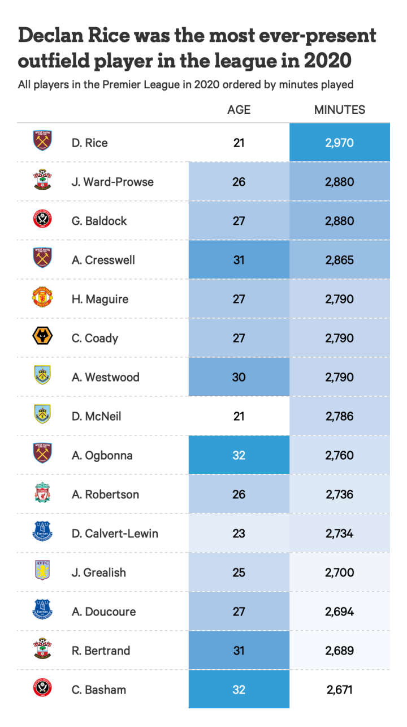This screenshot has width=407, height=727.
Task: Click the Burnley crest beside A. Westwood
Action: (x=42, y=376)
